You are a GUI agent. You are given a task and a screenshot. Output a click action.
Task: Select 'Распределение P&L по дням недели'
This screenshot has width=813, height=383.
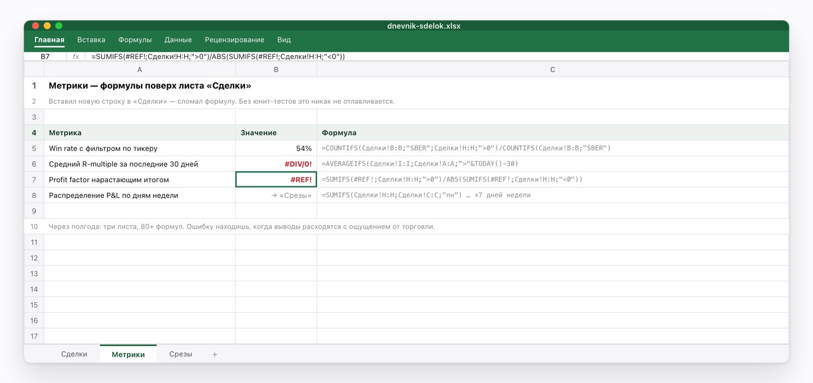point(140,196)
